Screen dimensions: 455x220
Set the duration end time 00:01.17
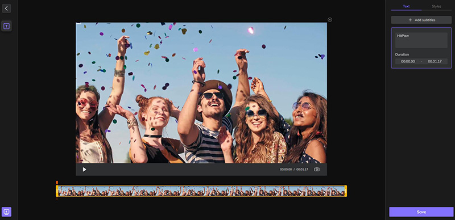click(435, 61)
